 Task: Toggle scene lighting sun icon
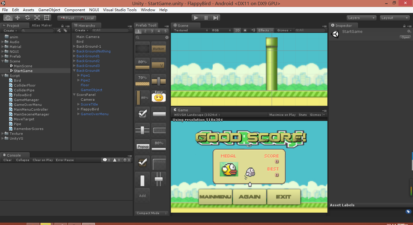point(245,30)
